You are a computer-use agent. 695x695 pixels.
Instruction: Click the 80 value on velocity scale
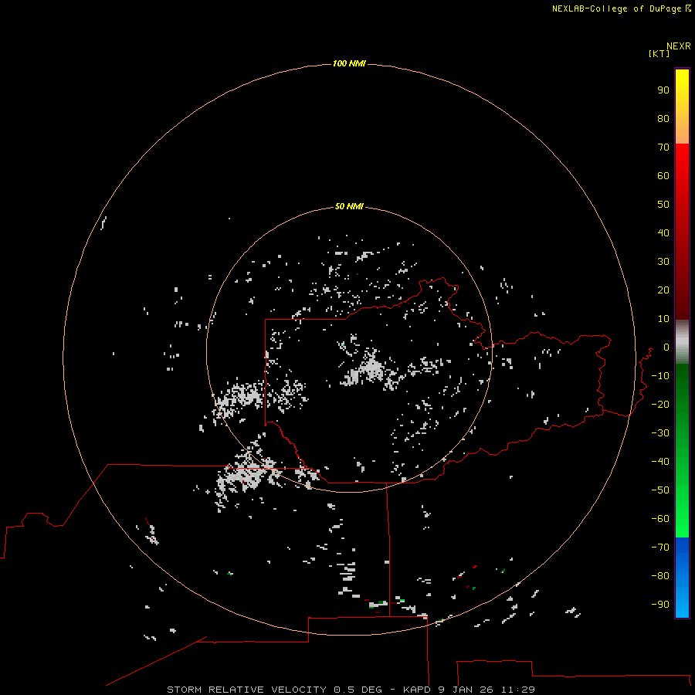[663, 118]
